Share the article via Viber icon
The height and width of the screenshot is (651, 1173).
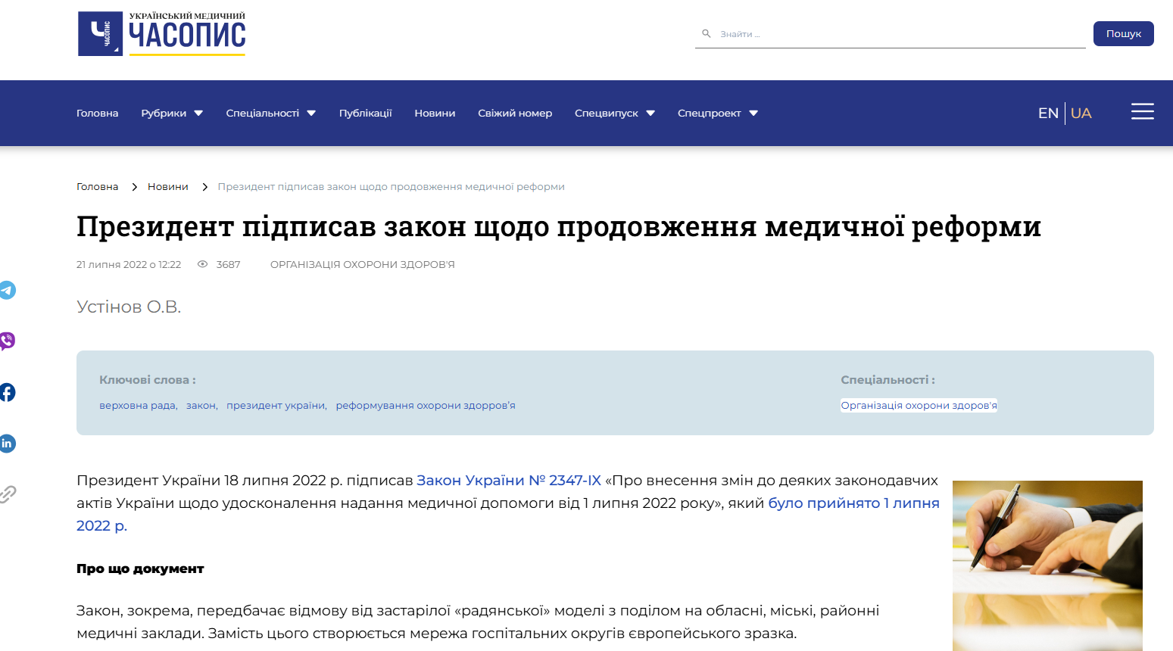[7, 341]
